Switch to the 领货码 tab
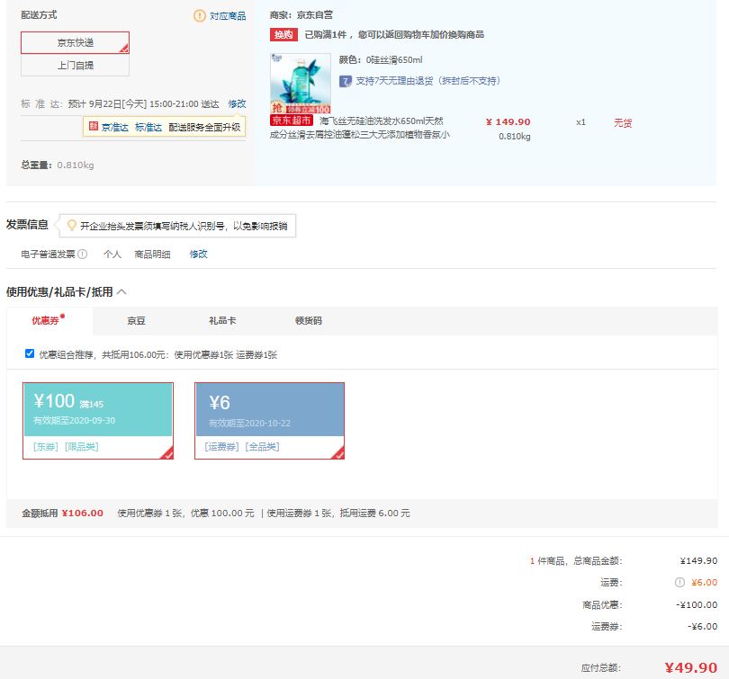Viewport: 729px width, 679px height. point(308,321)
